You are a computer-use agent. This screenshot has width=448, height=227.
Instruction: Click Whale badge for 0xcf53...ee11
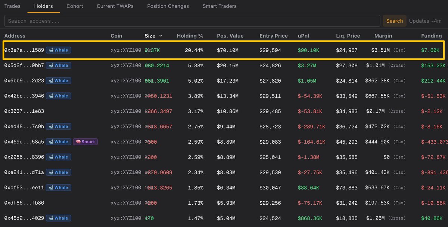click(x=59, y=187)
